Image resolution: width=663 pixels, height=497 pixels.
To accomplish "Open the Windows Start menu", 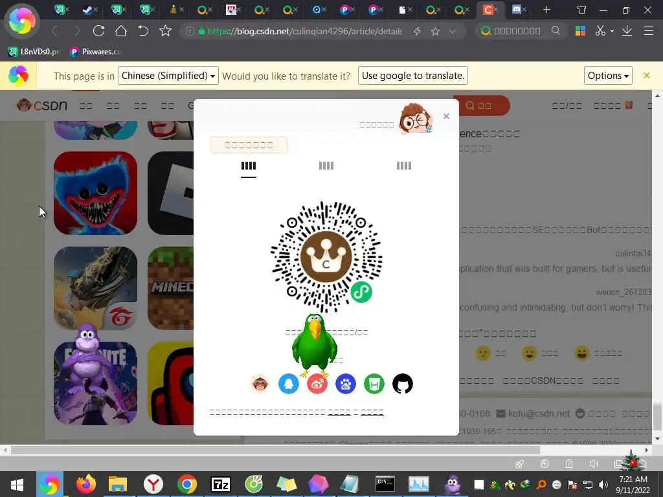I will pyautogui.click(x=17, y=484).
